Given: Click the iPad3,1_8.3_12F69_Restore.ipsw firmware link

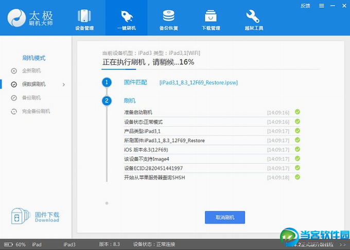Looking at the screenshot, I should [199, 82].
